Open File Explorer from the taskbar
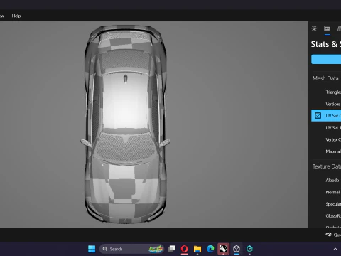The width and height of the screenshot is (341, 256). (x=197, y=249)
